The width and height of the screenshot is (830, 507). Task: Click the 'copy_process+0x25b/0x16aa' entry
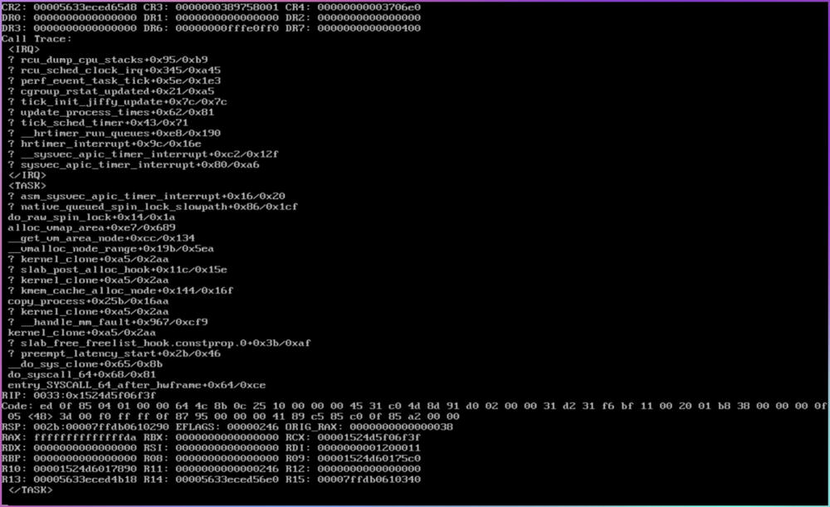pos(89,301)
